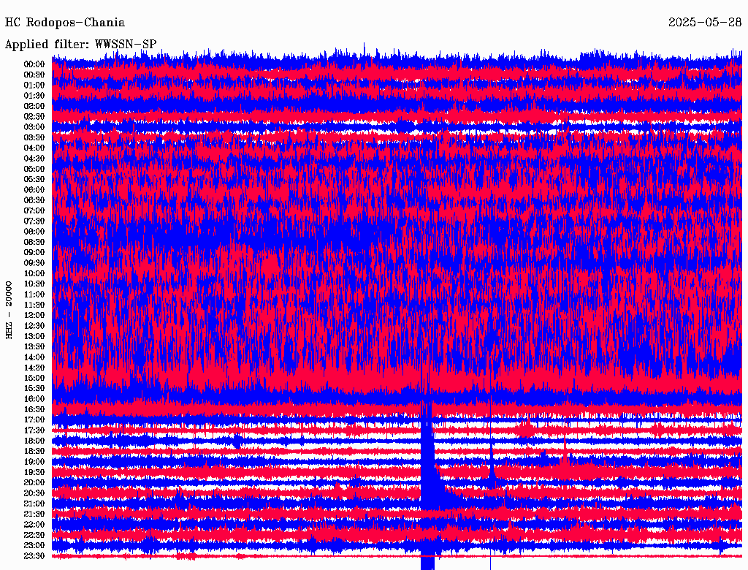
Task: Select the 14:30 time row label
Action: tap(34, 368)
